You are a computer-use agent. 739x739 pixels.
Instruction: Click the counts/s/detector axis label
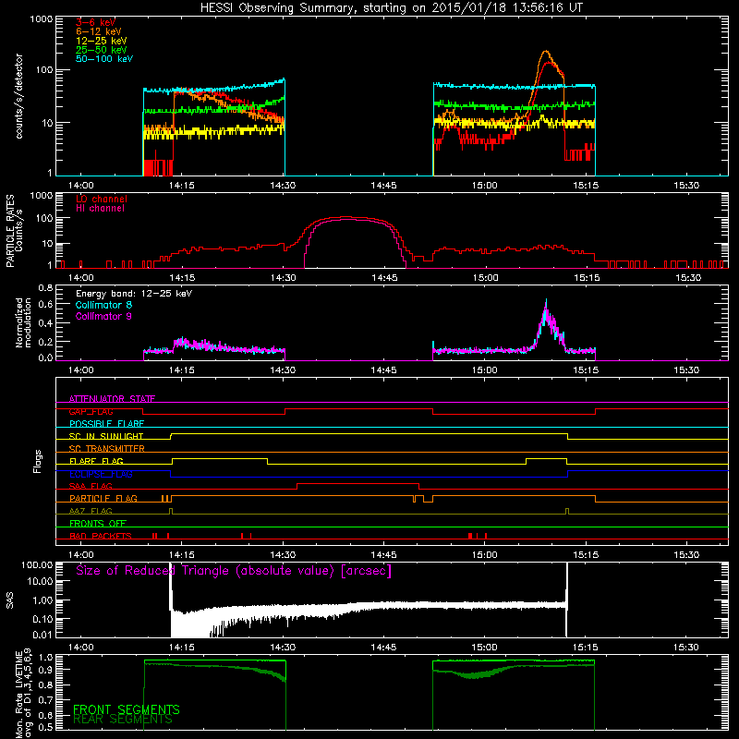(x=19, y=96)
